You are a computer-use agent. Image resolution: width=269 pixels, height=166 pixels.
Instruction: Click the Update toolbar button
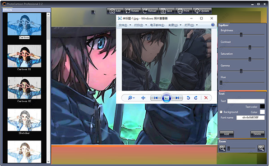[x=202, y=11]
